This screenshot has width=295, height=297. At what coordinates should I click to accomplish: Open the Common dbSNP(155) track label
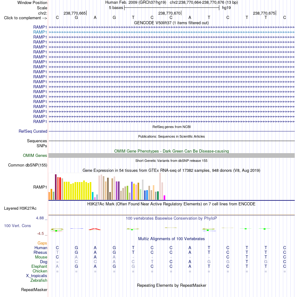28,165
